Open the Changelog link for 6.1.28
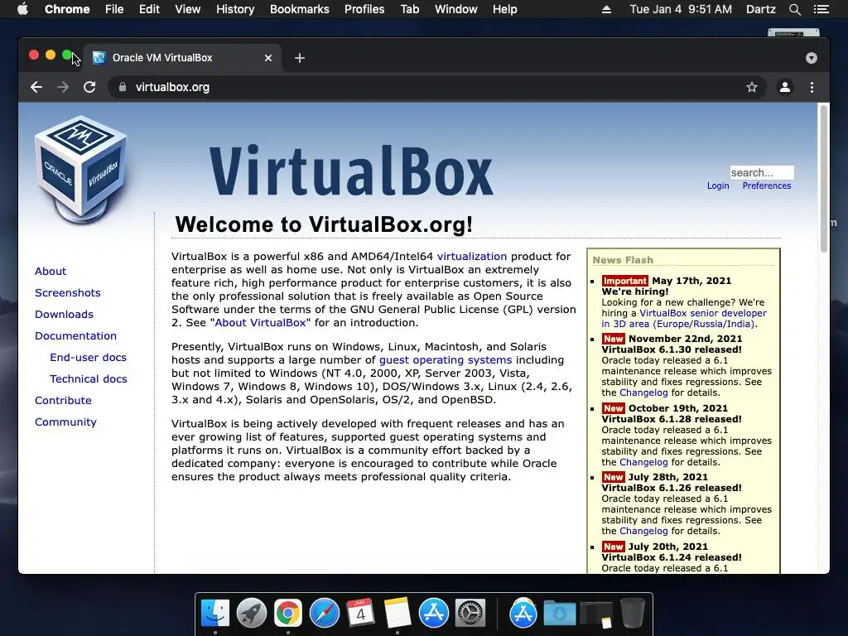The image size is (848, 636). (643, 462)
